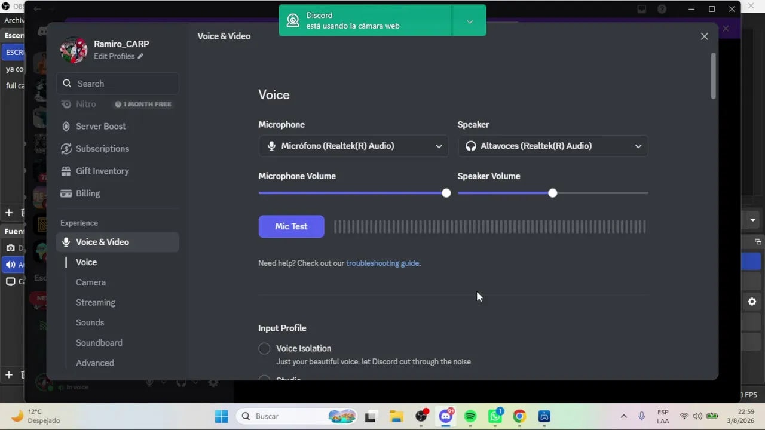765x430 pixels.
Task: Click the webcam icon in the notification
Action: tap(293, 21)
